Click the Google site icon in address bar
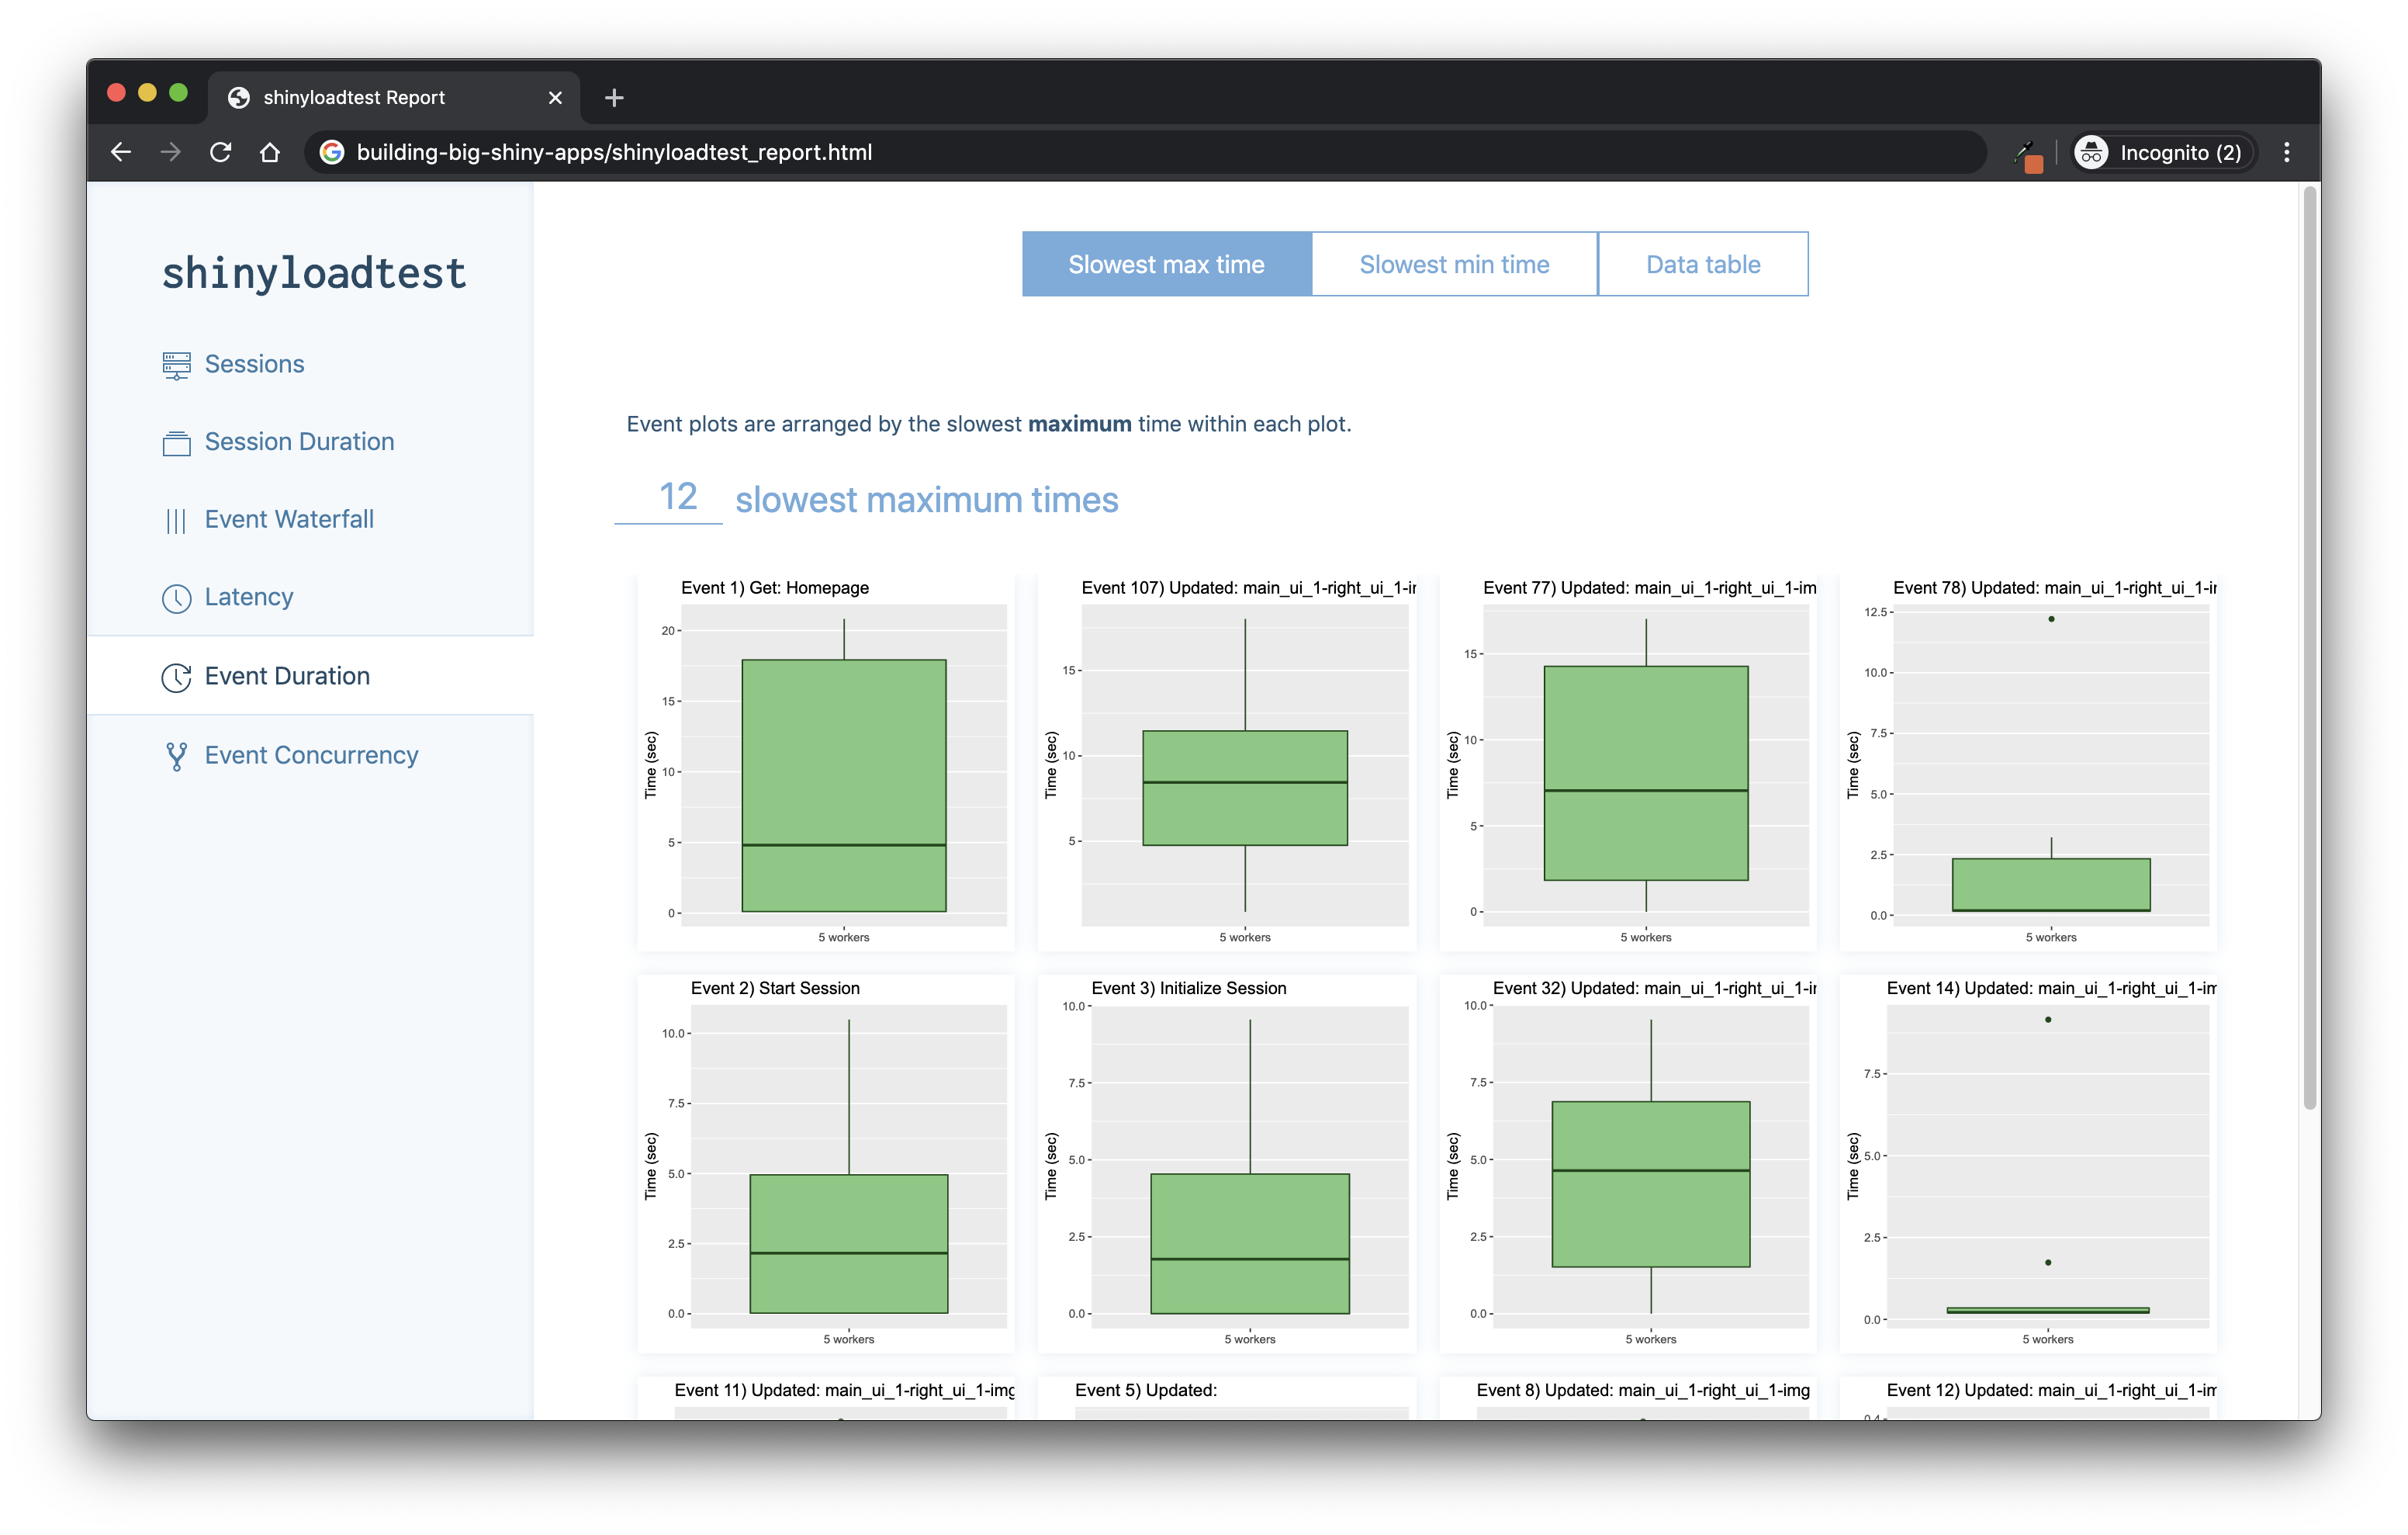The height and width of the screenshot is (1535, 2408). tap(332, 152)
